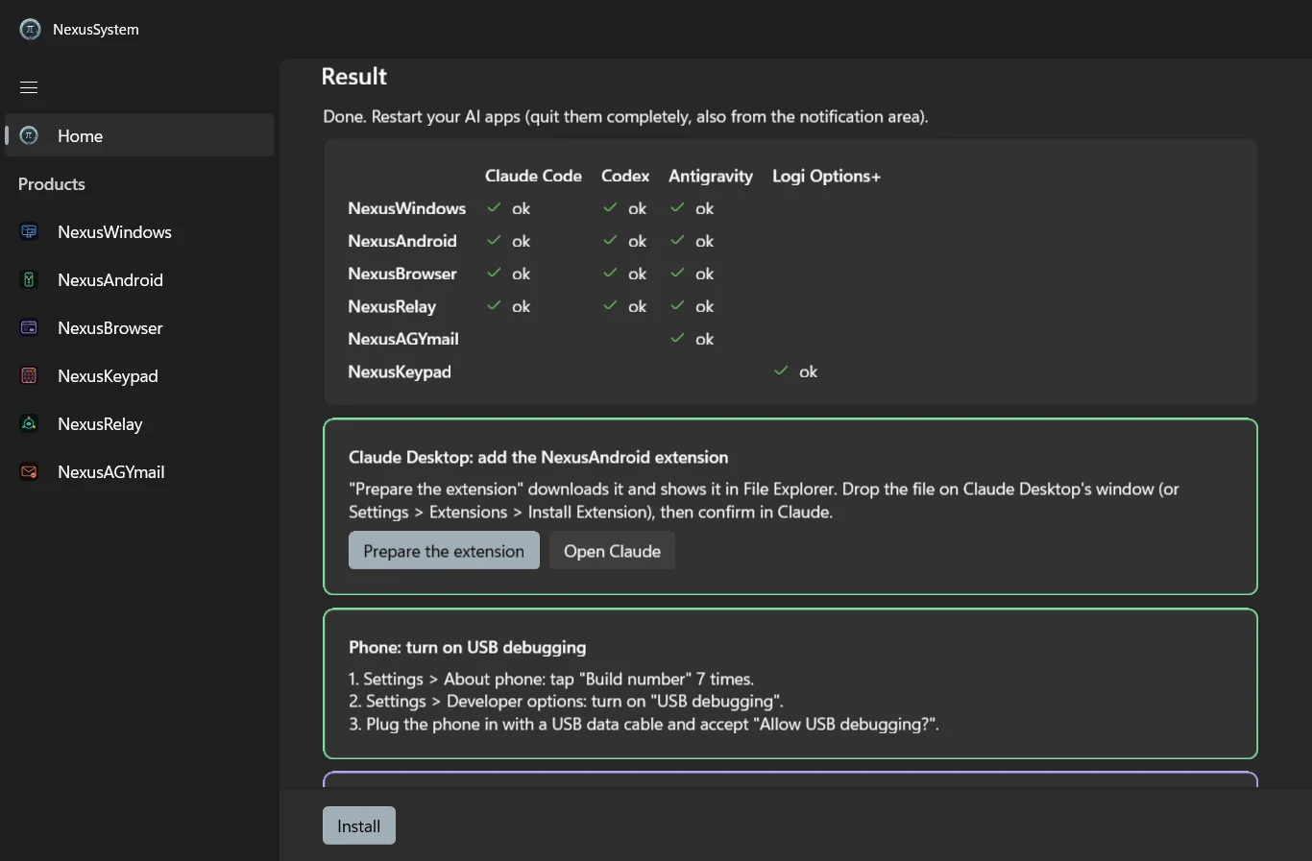
Task: Click the Install button
Action: [359, 825]
